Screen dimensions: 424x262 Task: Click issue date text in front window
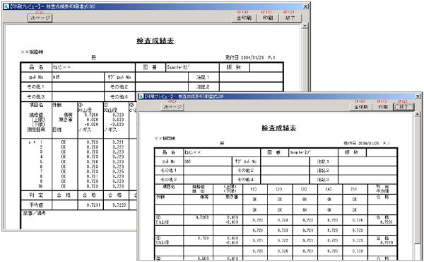tap(361, 143)
